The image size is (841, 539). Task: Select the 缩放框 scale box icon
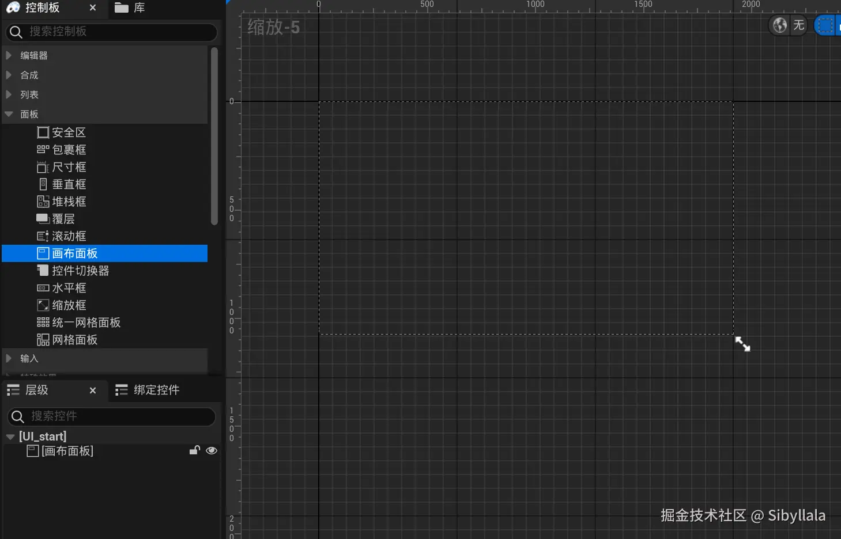(x=43, y=305)
